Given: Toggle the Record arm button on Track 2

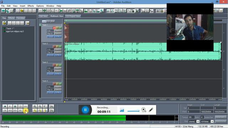Looking at the screenshot, I should 54,47.
